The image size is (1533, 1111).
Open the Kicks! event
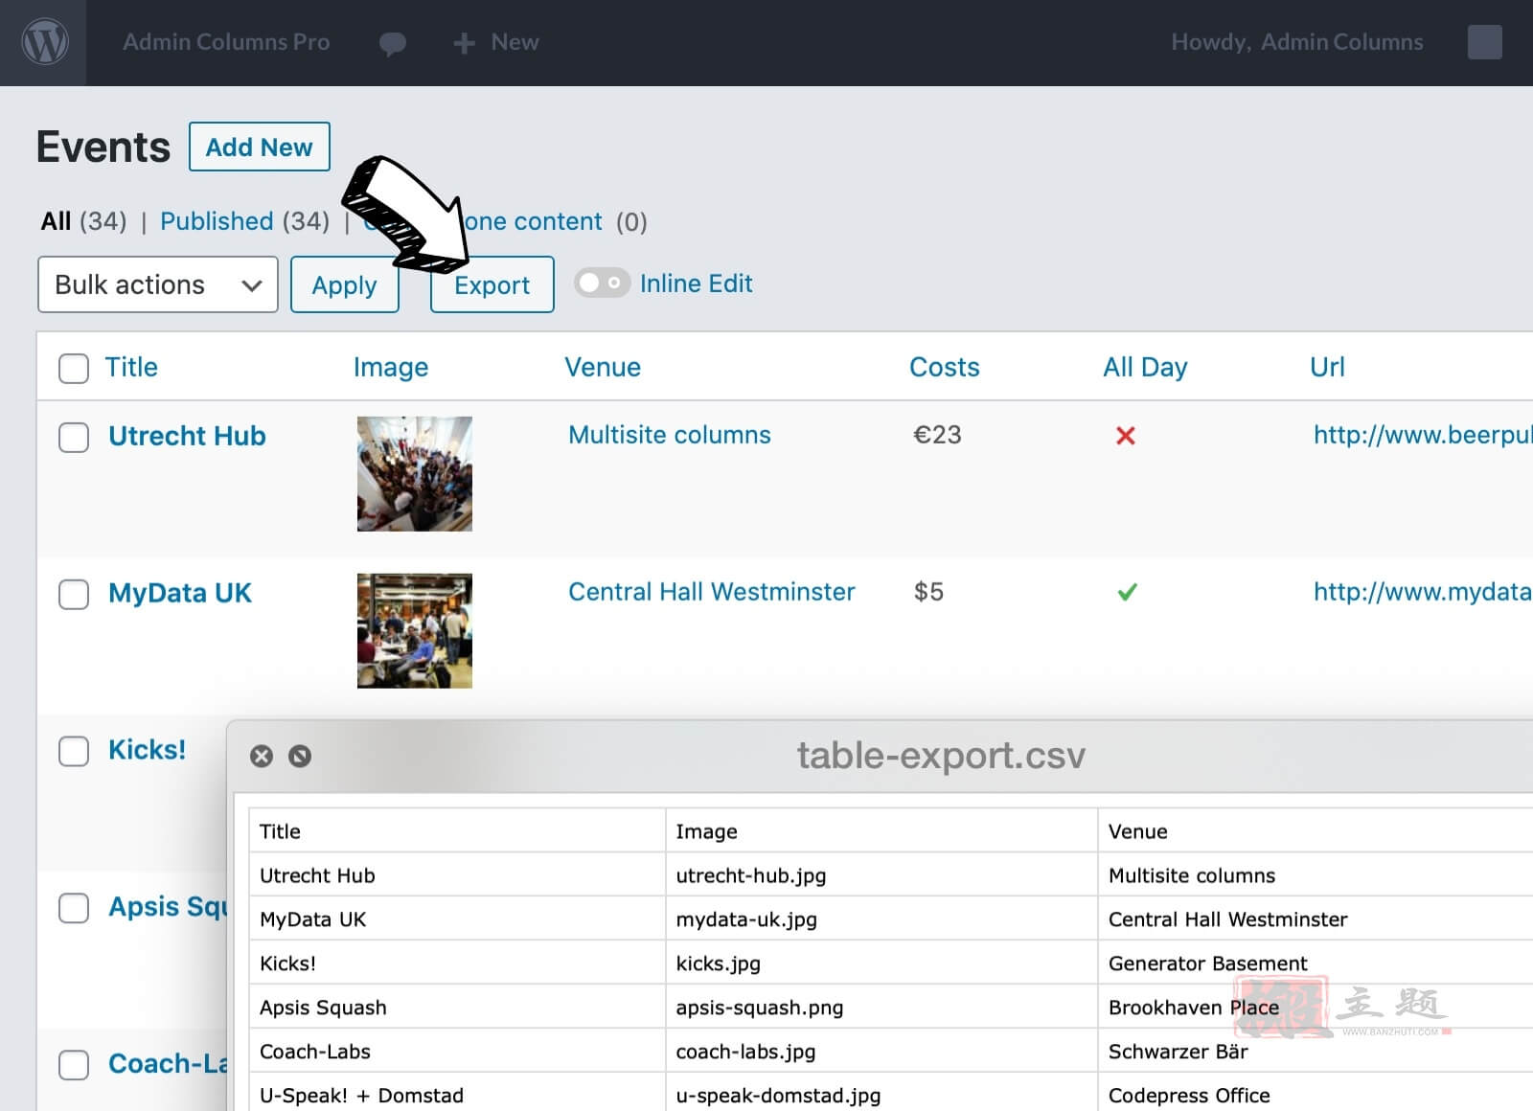[x=148, y=749]
